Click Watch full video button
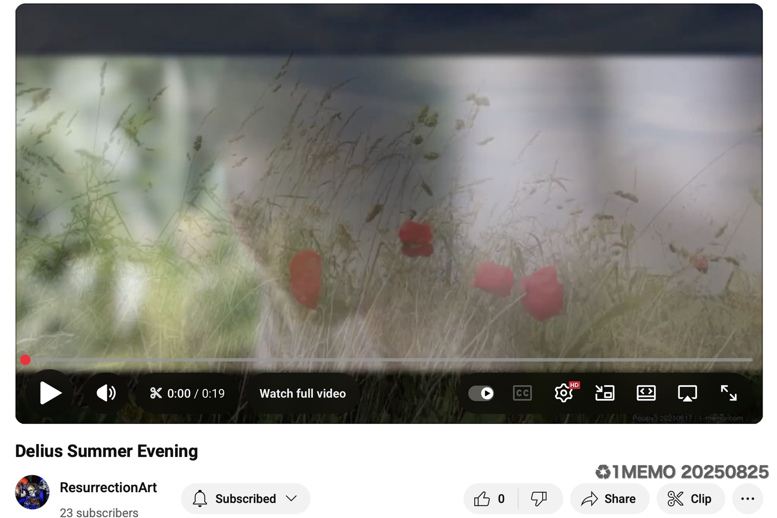777x518 pixels. point(302,393)
